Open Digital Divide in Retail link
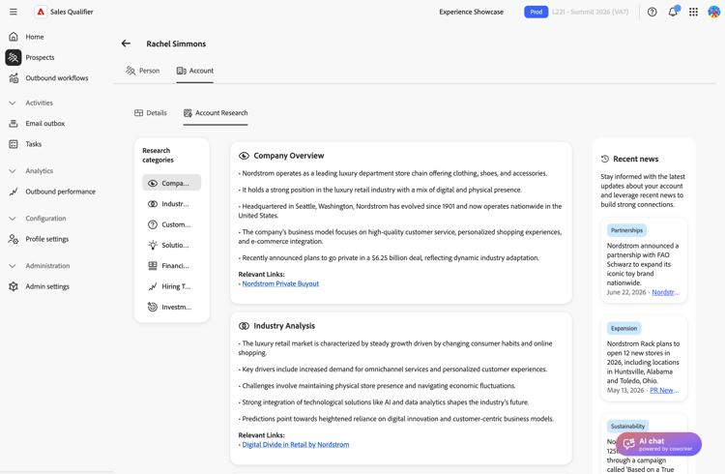725x474 pixels. [x=296, y=444]
